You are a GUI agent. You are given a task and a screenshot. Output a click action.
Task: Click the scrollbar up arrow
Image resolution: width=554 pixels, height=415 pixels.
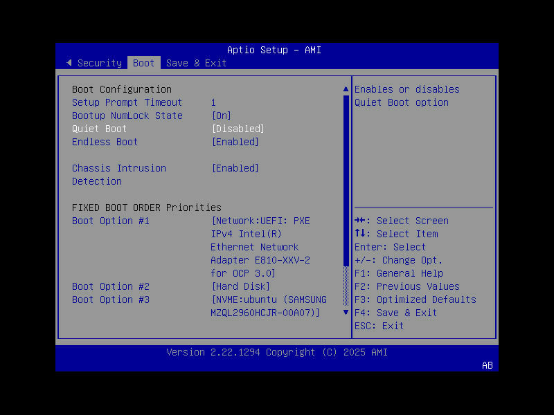pos(345,89)
